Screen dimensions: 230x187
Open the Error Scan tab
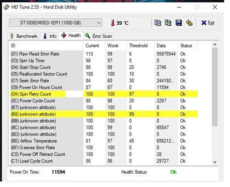[x=99, y=36]
